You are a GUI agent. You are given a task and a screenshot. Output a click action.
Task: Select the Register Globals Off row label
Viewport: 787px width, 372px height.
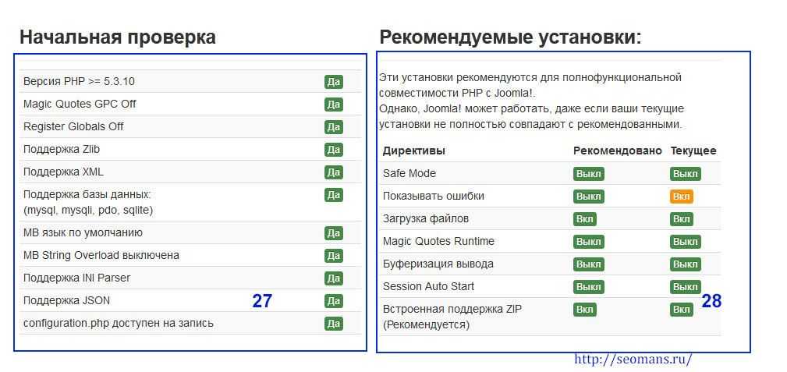pos(73,126)
